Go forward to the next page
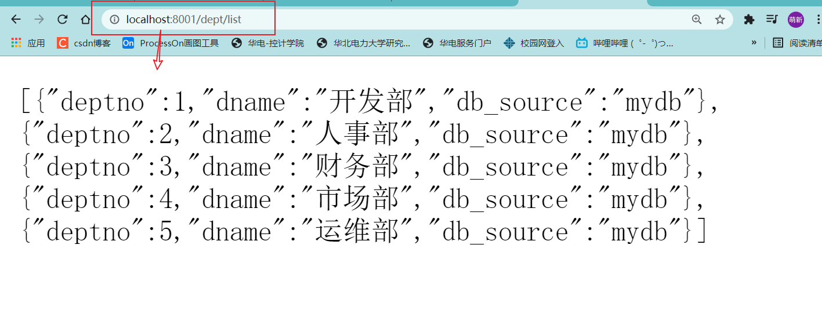The width and height of the screenshot is (822, 332). tap(39, 19)
